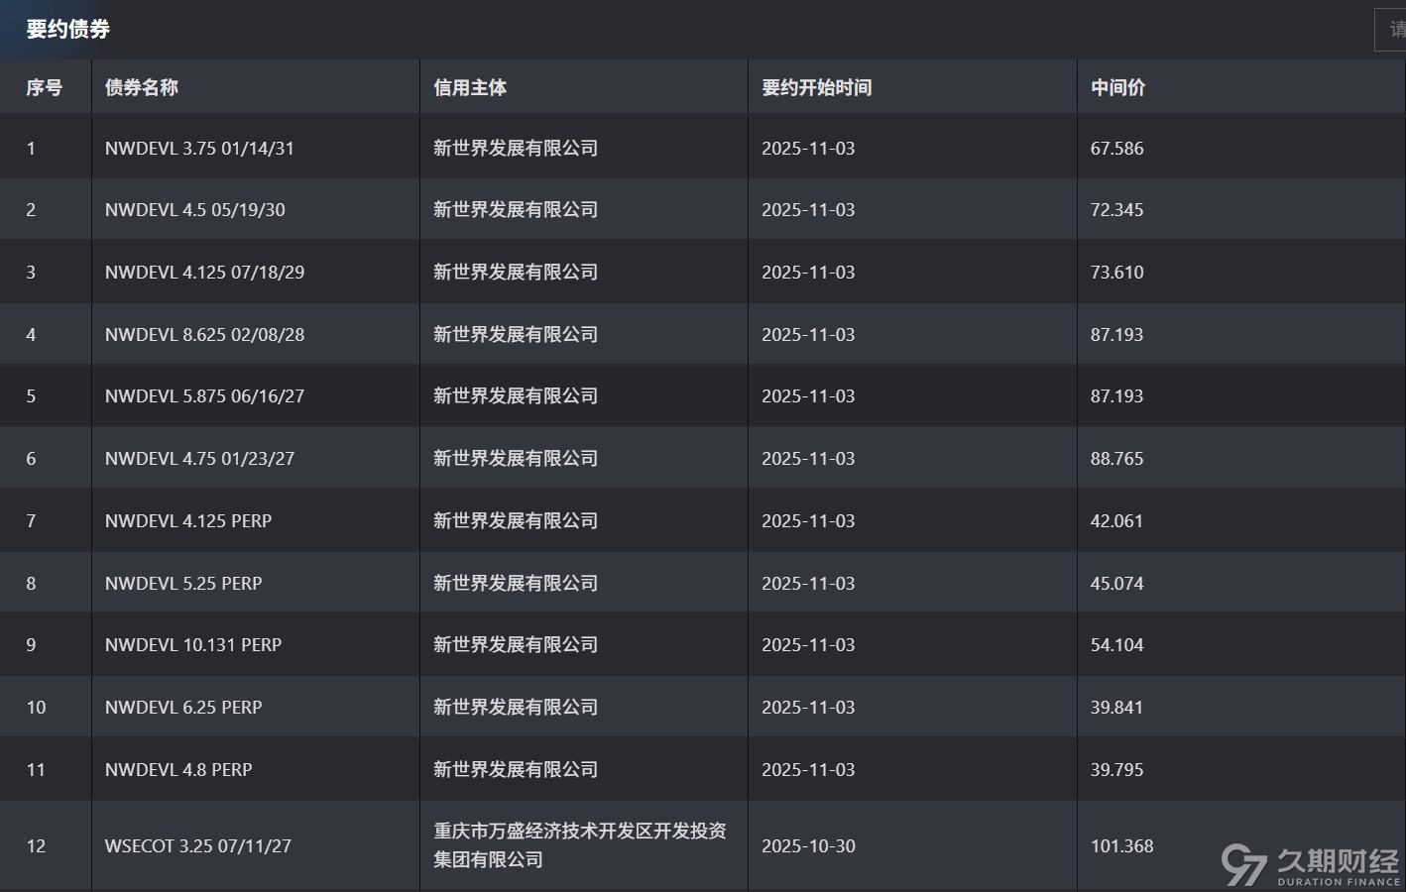This screenshot has height=892, width=1406.
Task: Open bond NWDEVL 3.75 01/14/31
Action: pyautogui.click(x=199, y=149)
